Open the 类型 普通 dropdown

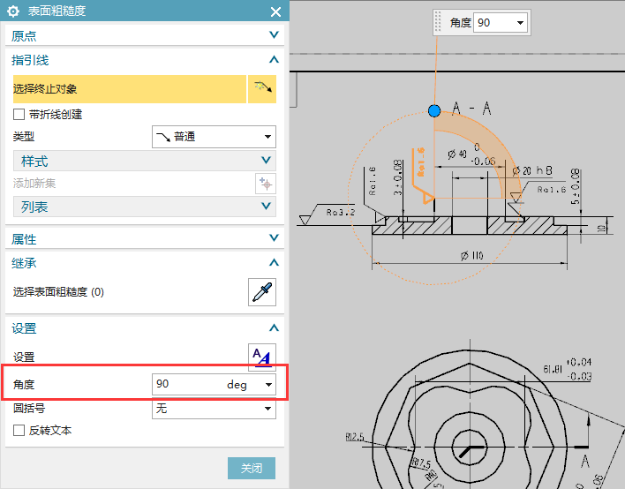tap(214, 137)
